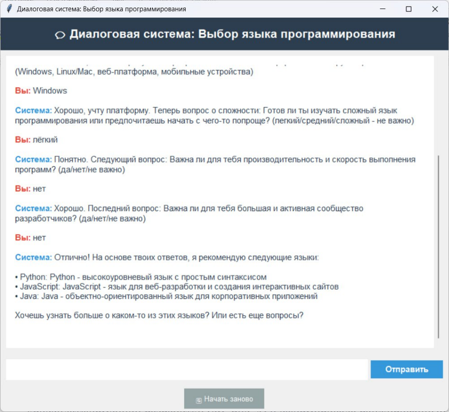
Task: Click the restart icon beside Начать заново
Action: [x=198, y=400]
